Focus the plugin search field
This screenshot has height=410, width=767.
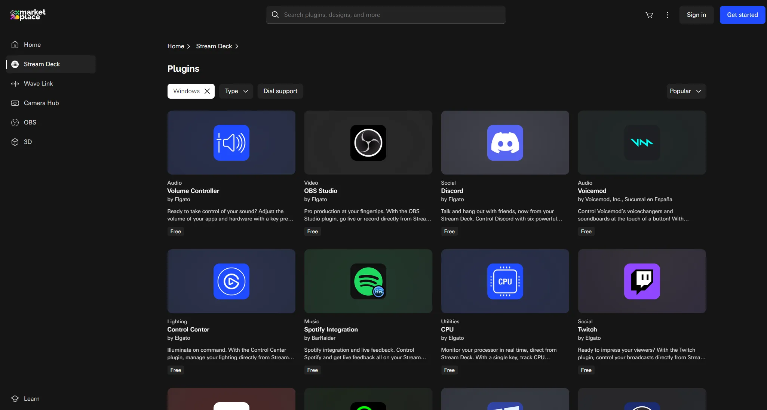386,15
